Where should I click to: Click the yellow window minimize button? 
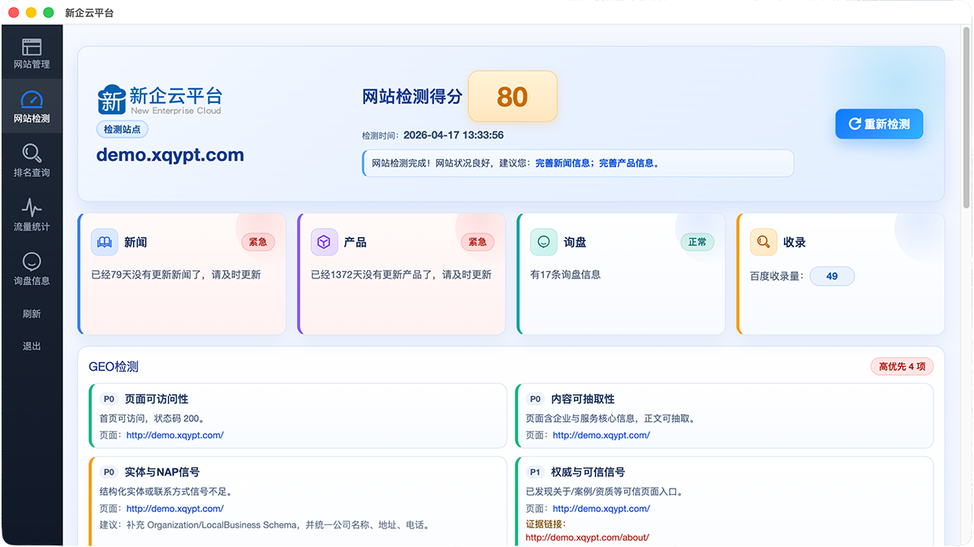(31, 13)
